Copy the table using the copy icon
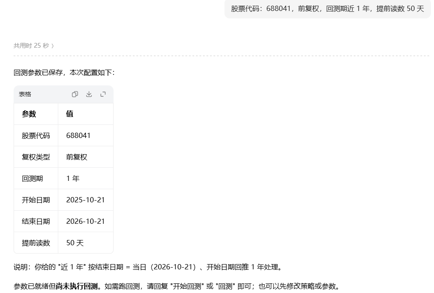The width and height of the screenshot is (434, 293). pos(75,94)
